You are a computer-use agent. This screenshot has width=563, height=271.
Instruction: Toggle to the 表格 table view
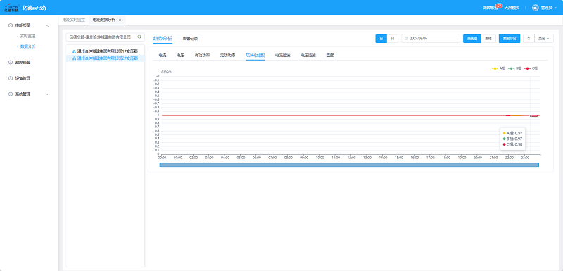488,39
